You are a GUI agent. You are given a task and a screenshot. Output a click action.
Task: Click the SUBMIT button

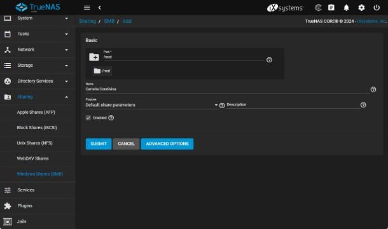(x=99, y=144)
